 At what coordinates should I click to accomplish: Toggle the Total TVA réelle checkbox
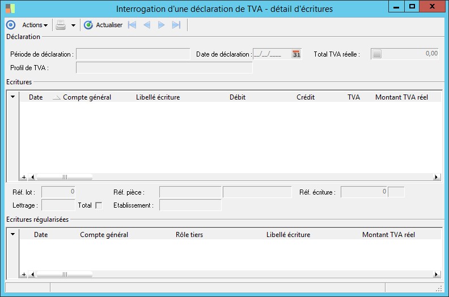pyautogui.click(x=377, y=54)
